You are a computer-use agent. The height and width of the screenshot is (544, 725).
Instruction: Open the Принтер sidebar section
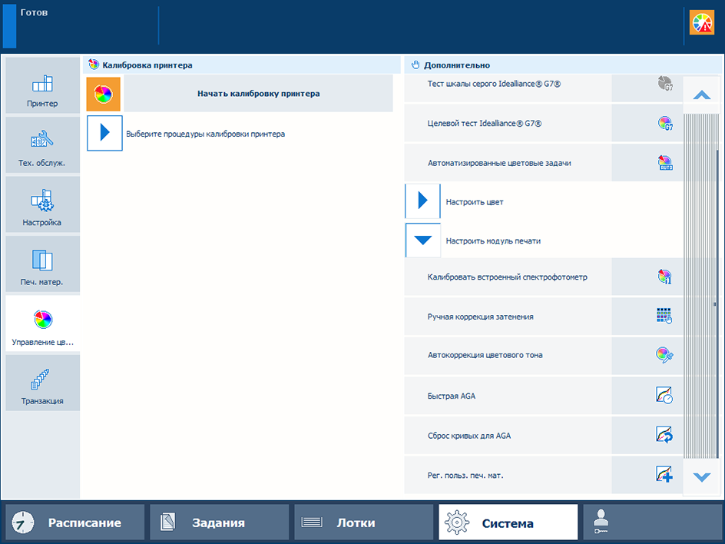(x=42, y=85)
